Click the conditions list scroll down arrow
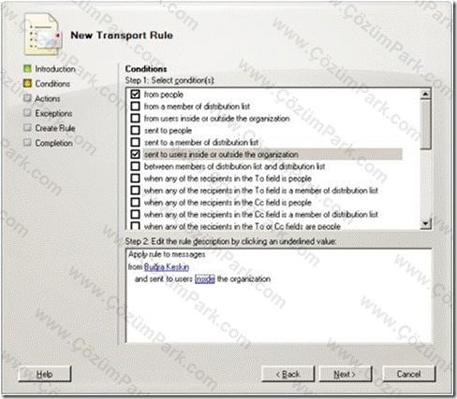 (x=425, y=223)
